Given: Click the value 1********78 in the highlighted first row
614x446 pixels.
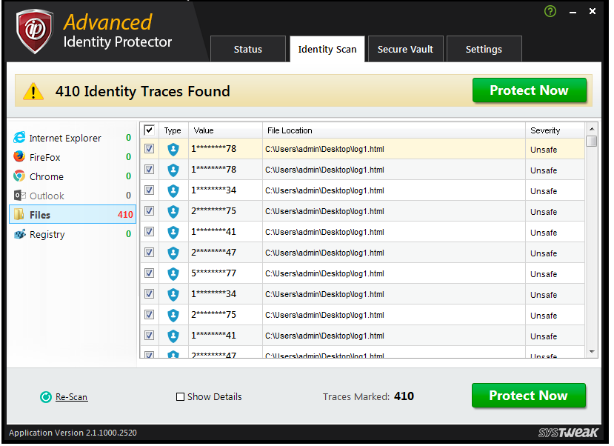Looking at the screenshot, I should pos(214,149).
